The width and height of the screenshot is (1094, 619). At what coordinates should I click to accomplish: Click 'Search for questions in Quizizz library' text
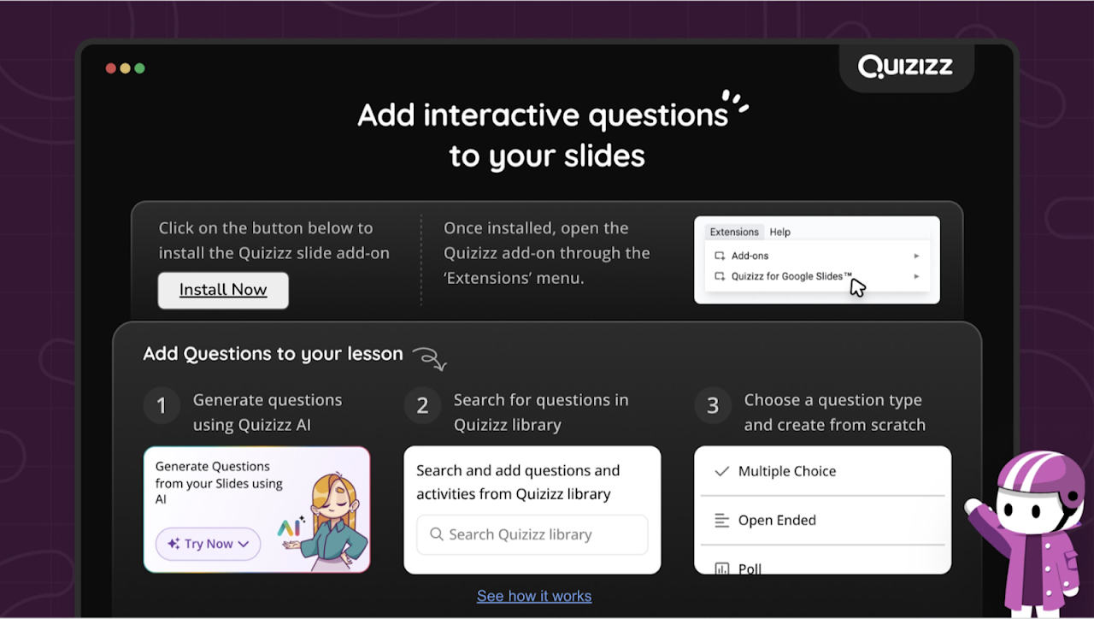point(541,412)
